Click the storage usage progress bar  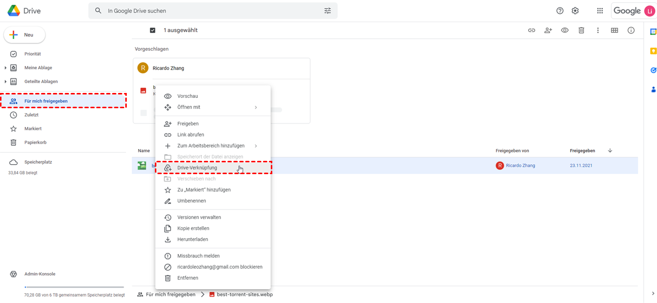coord(74,287)
